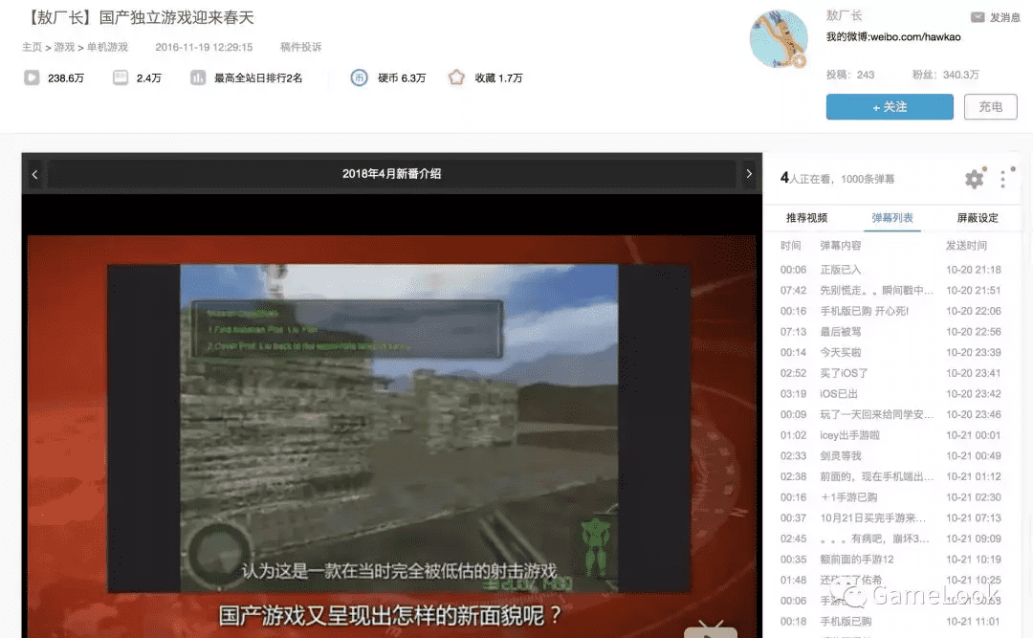Viewport: 1033px width, 638px height.
Task: Sort danmaku by the 弹幕内容 column header
Action: click(x=841, y=246)
